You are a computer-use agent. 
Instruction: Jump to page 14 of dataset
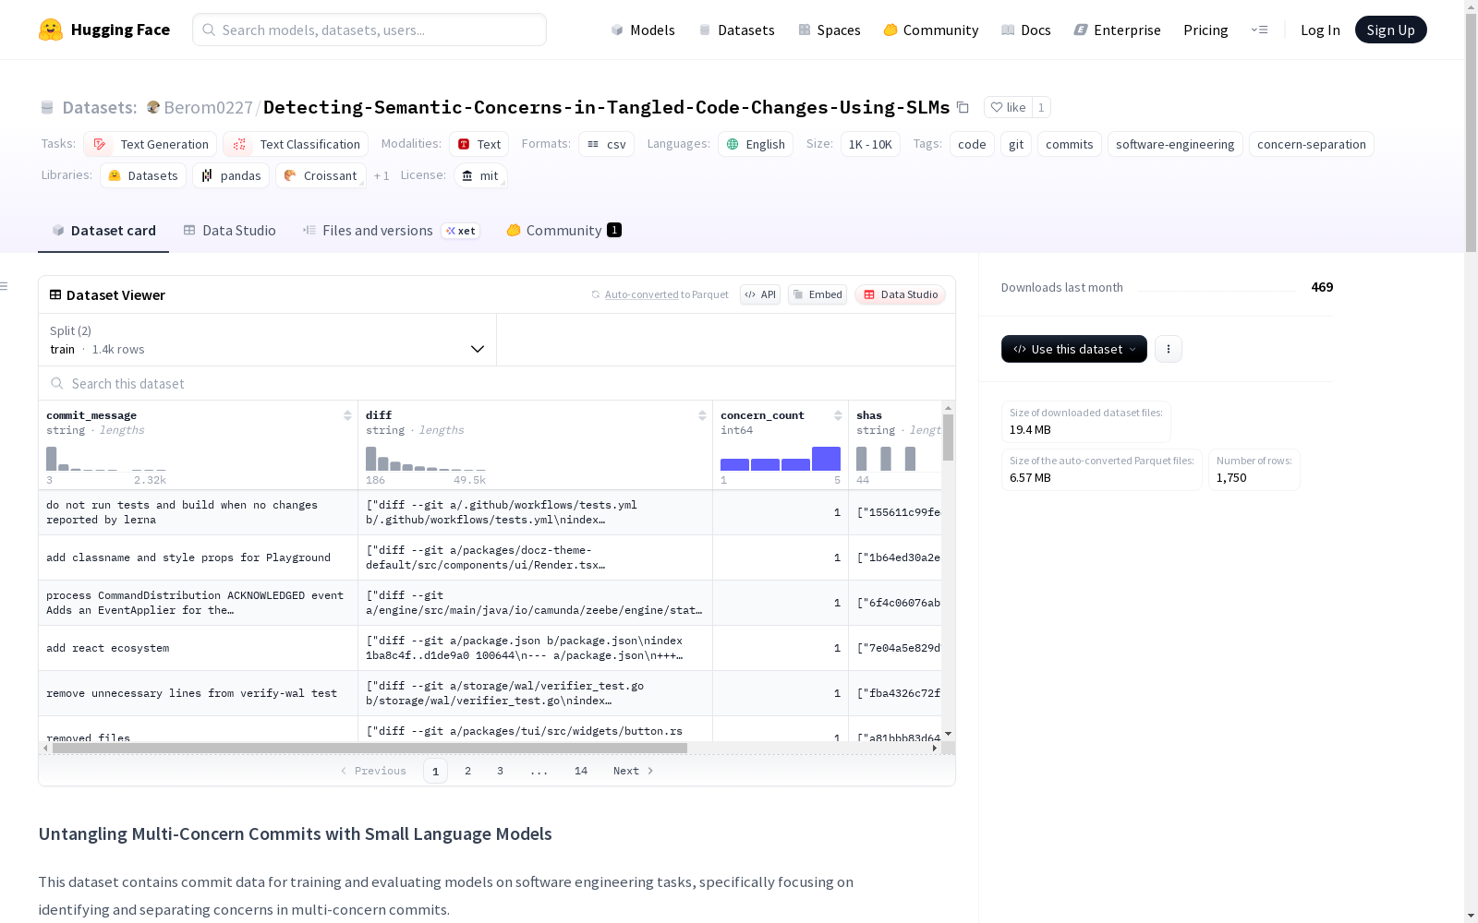point(581,771)
